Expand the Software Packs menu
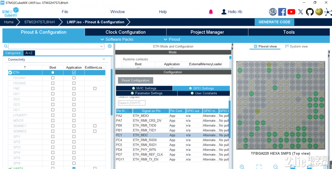 [117, 39]
